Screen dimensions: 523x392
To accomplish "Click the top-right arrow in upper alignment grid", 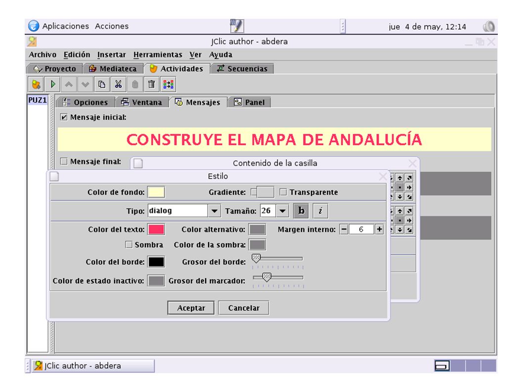I will click(409, 178).
